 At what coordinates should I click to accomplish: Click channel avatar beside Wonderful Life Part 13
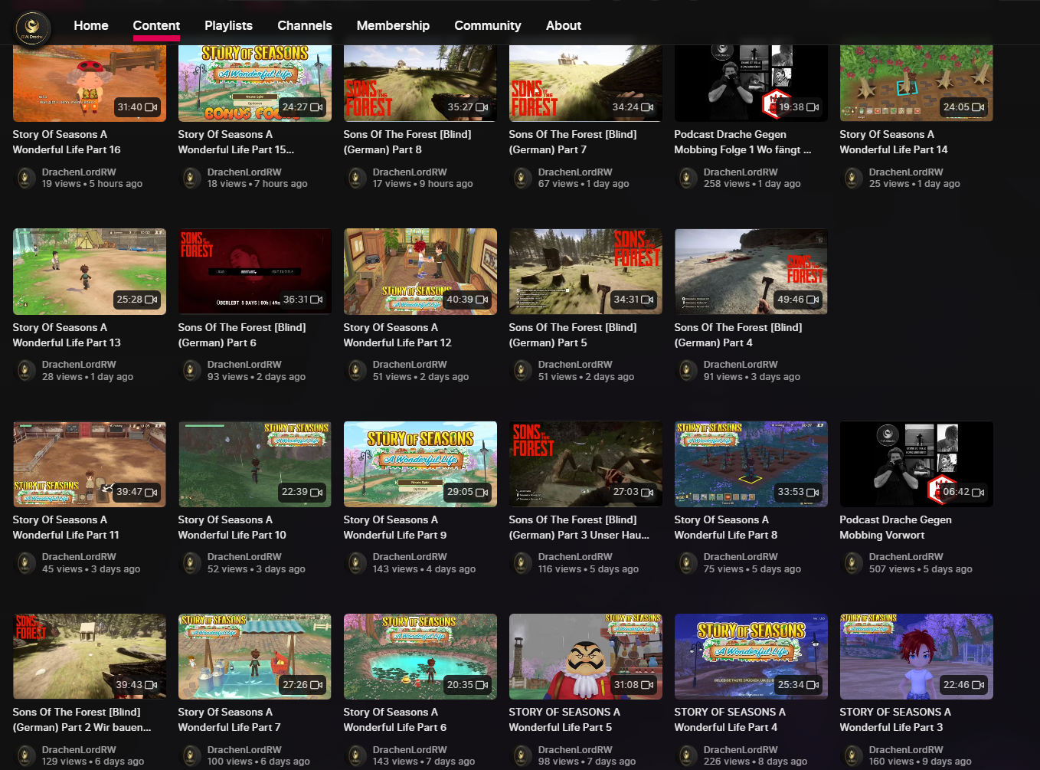pos(26,371)
